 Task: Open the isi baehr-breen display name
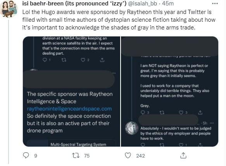click(x=74, y=3)
